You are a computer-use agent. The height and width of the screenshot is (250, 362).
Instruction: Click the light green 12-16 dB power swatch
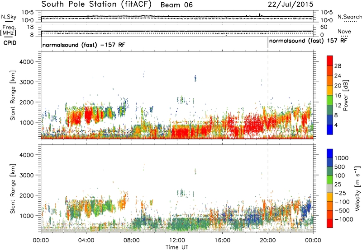pos(330,100)
